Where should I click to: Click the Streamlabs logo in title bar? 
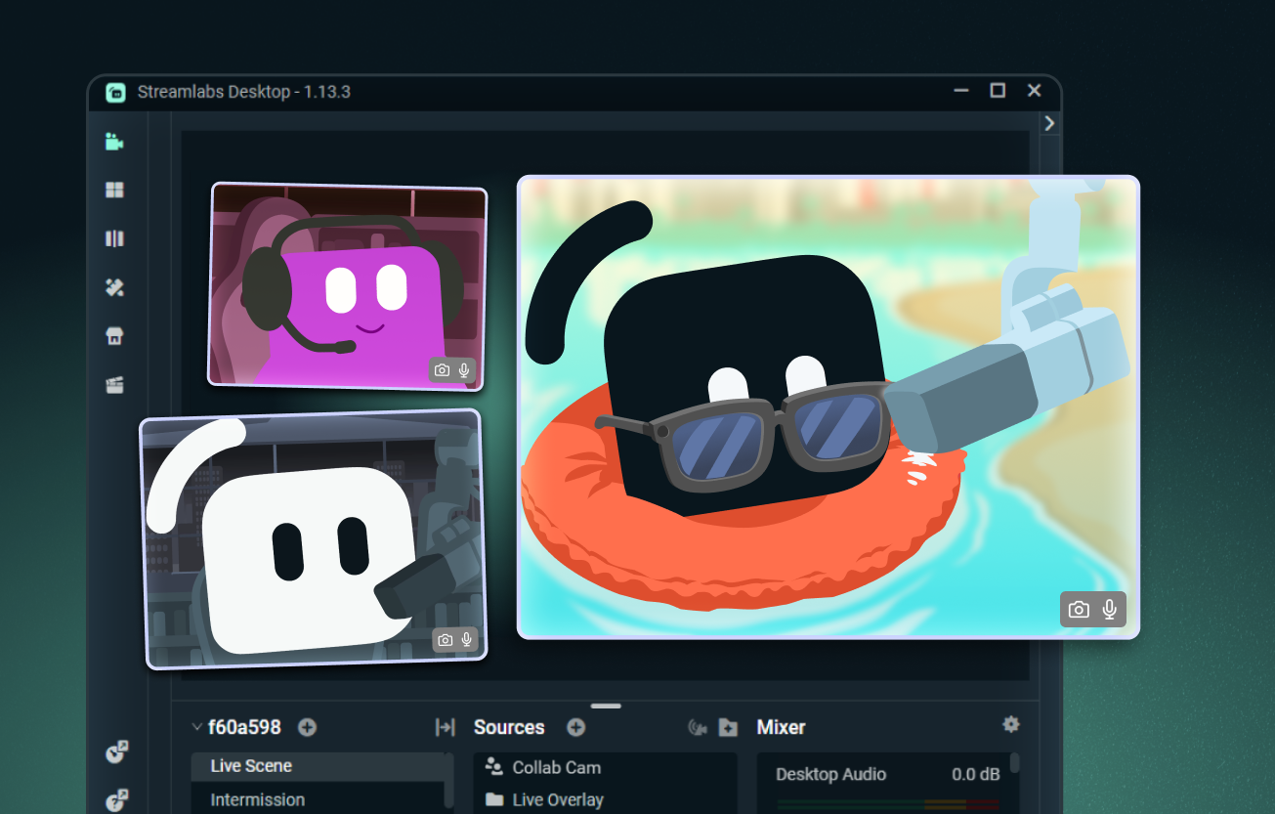coord(116,92)
